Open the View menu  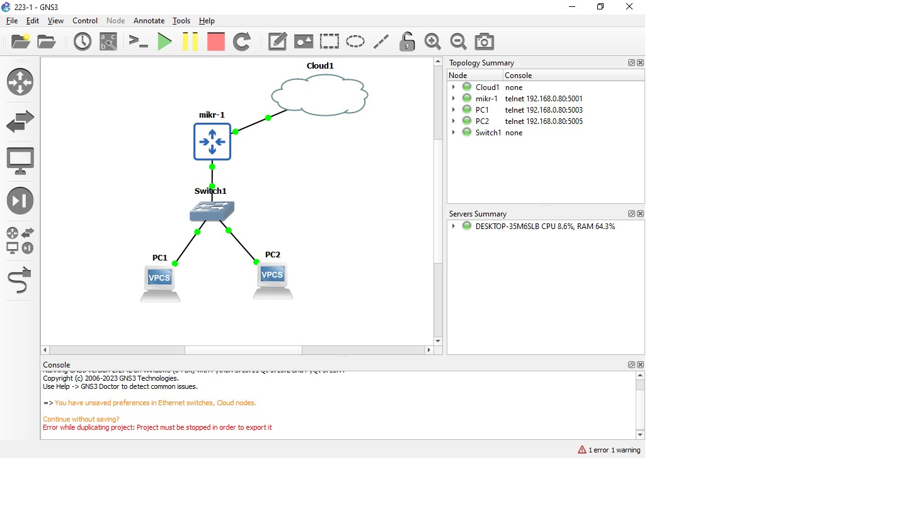(55, 21)
